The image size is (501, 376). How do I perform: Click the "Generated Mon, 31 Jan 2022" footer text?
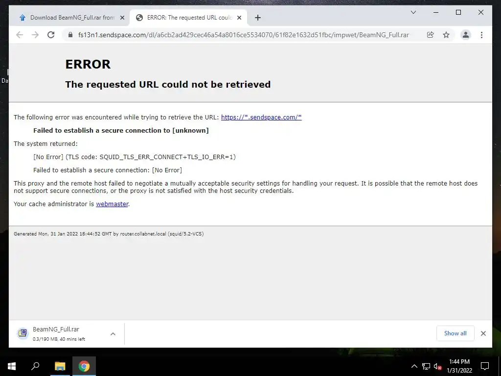(x=109, y=234)
